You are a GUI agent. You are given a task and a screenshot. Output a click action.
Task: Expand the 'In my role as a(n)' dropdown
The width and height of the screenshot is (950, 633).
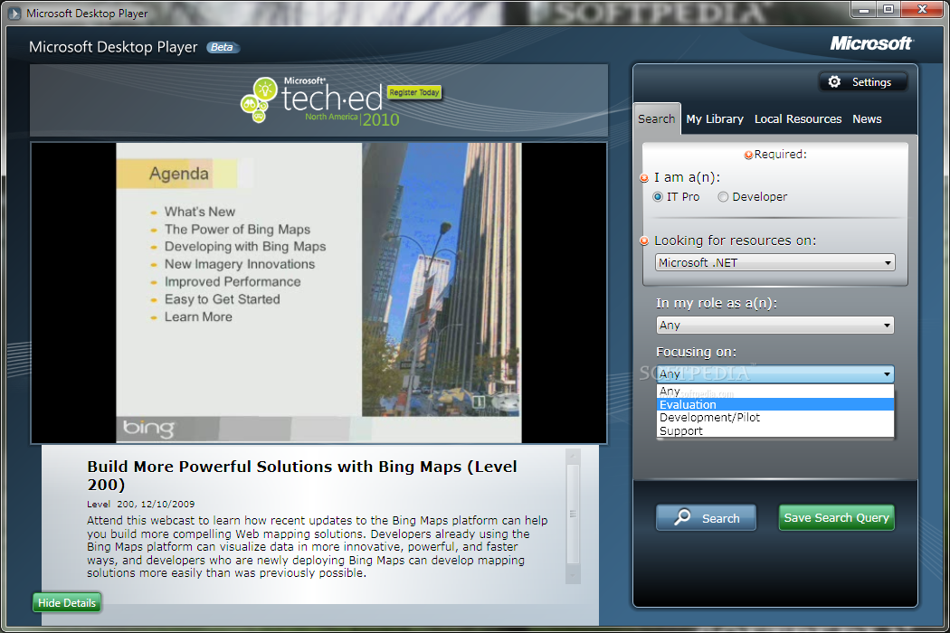pyautogui.click(x=774, y=326)
